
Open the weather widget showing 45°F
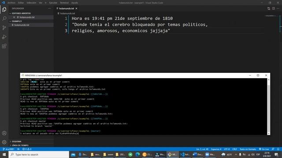point(226,154)
